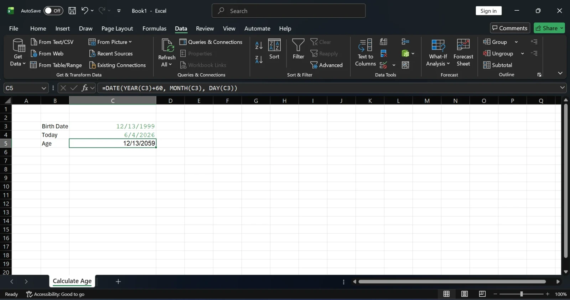Open the Data Validation dropdown arrow
The width and height of the screenshot is (570, 300).
coord(394,65)
